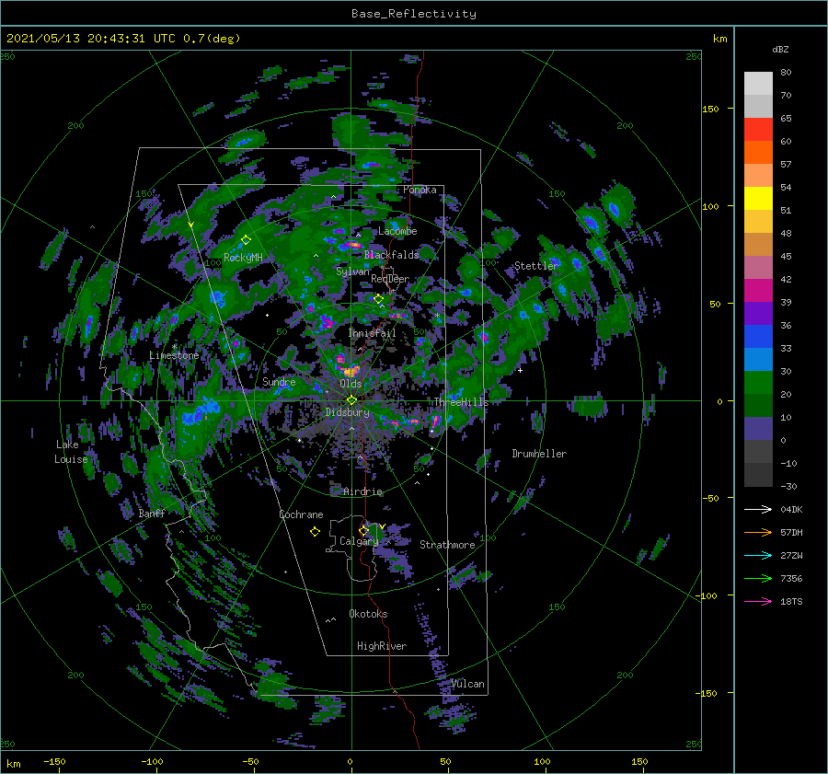Click the orange 57DM arrow in legend
This screenshot has height=774, width=828.
(x=758, y=533)
